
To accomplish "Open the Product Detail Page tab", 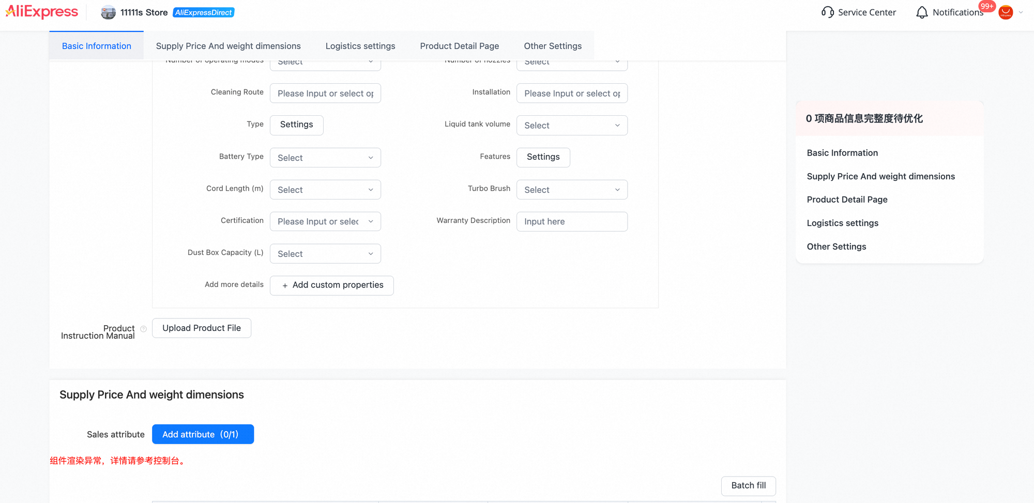I will [x=460, y=46].
